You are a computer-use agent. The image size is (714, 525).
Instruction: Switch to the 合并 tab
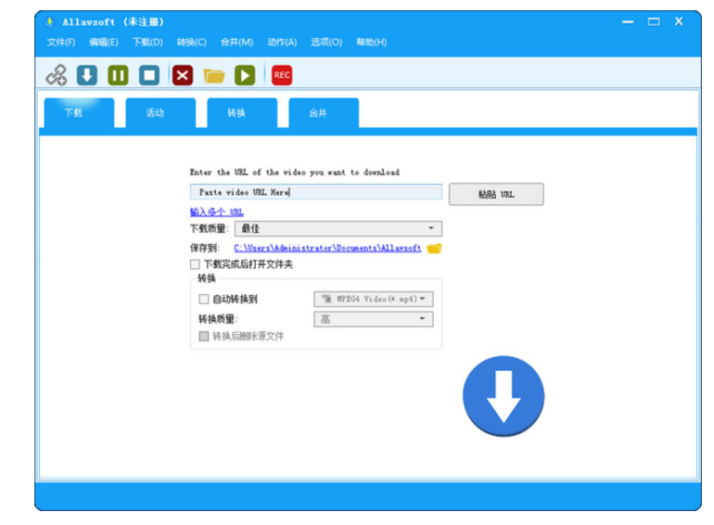pyautogui.click(x=318, y=113)
